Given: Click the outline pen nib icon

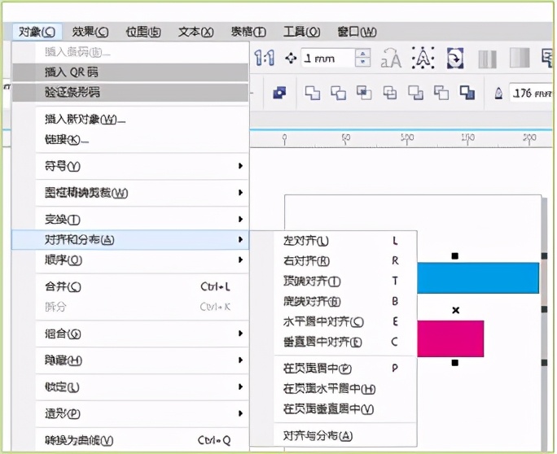Looking at the screenshot, I should point(498,94).
